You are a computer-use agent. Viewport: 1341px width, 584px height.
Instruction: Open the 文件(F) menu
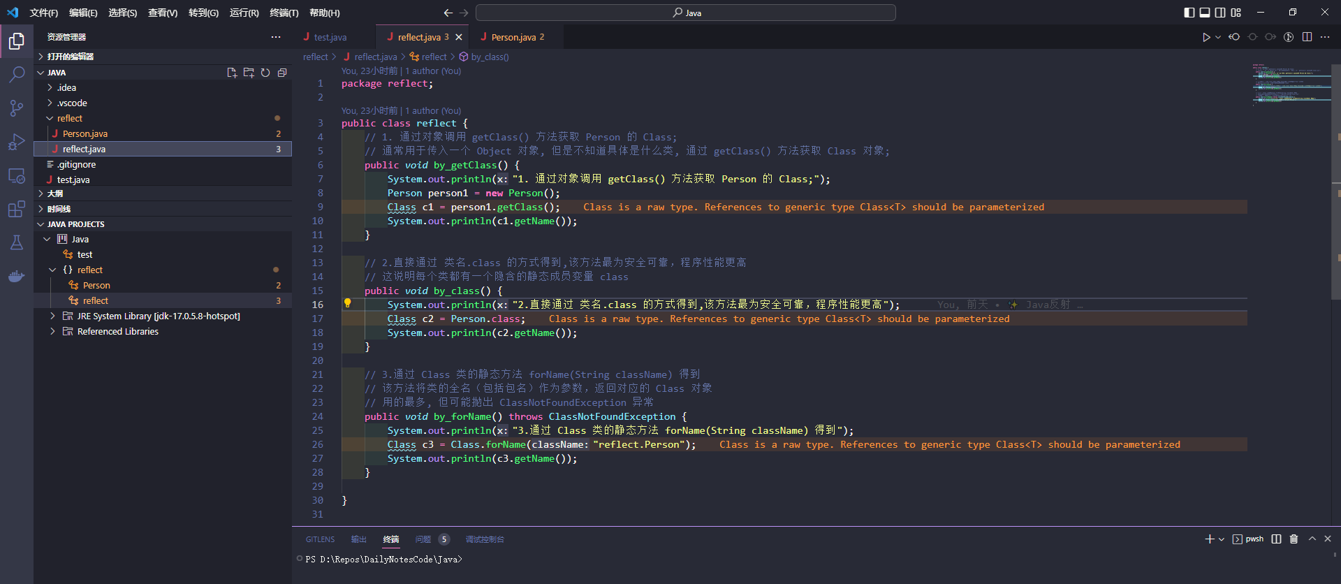[44, 13]
